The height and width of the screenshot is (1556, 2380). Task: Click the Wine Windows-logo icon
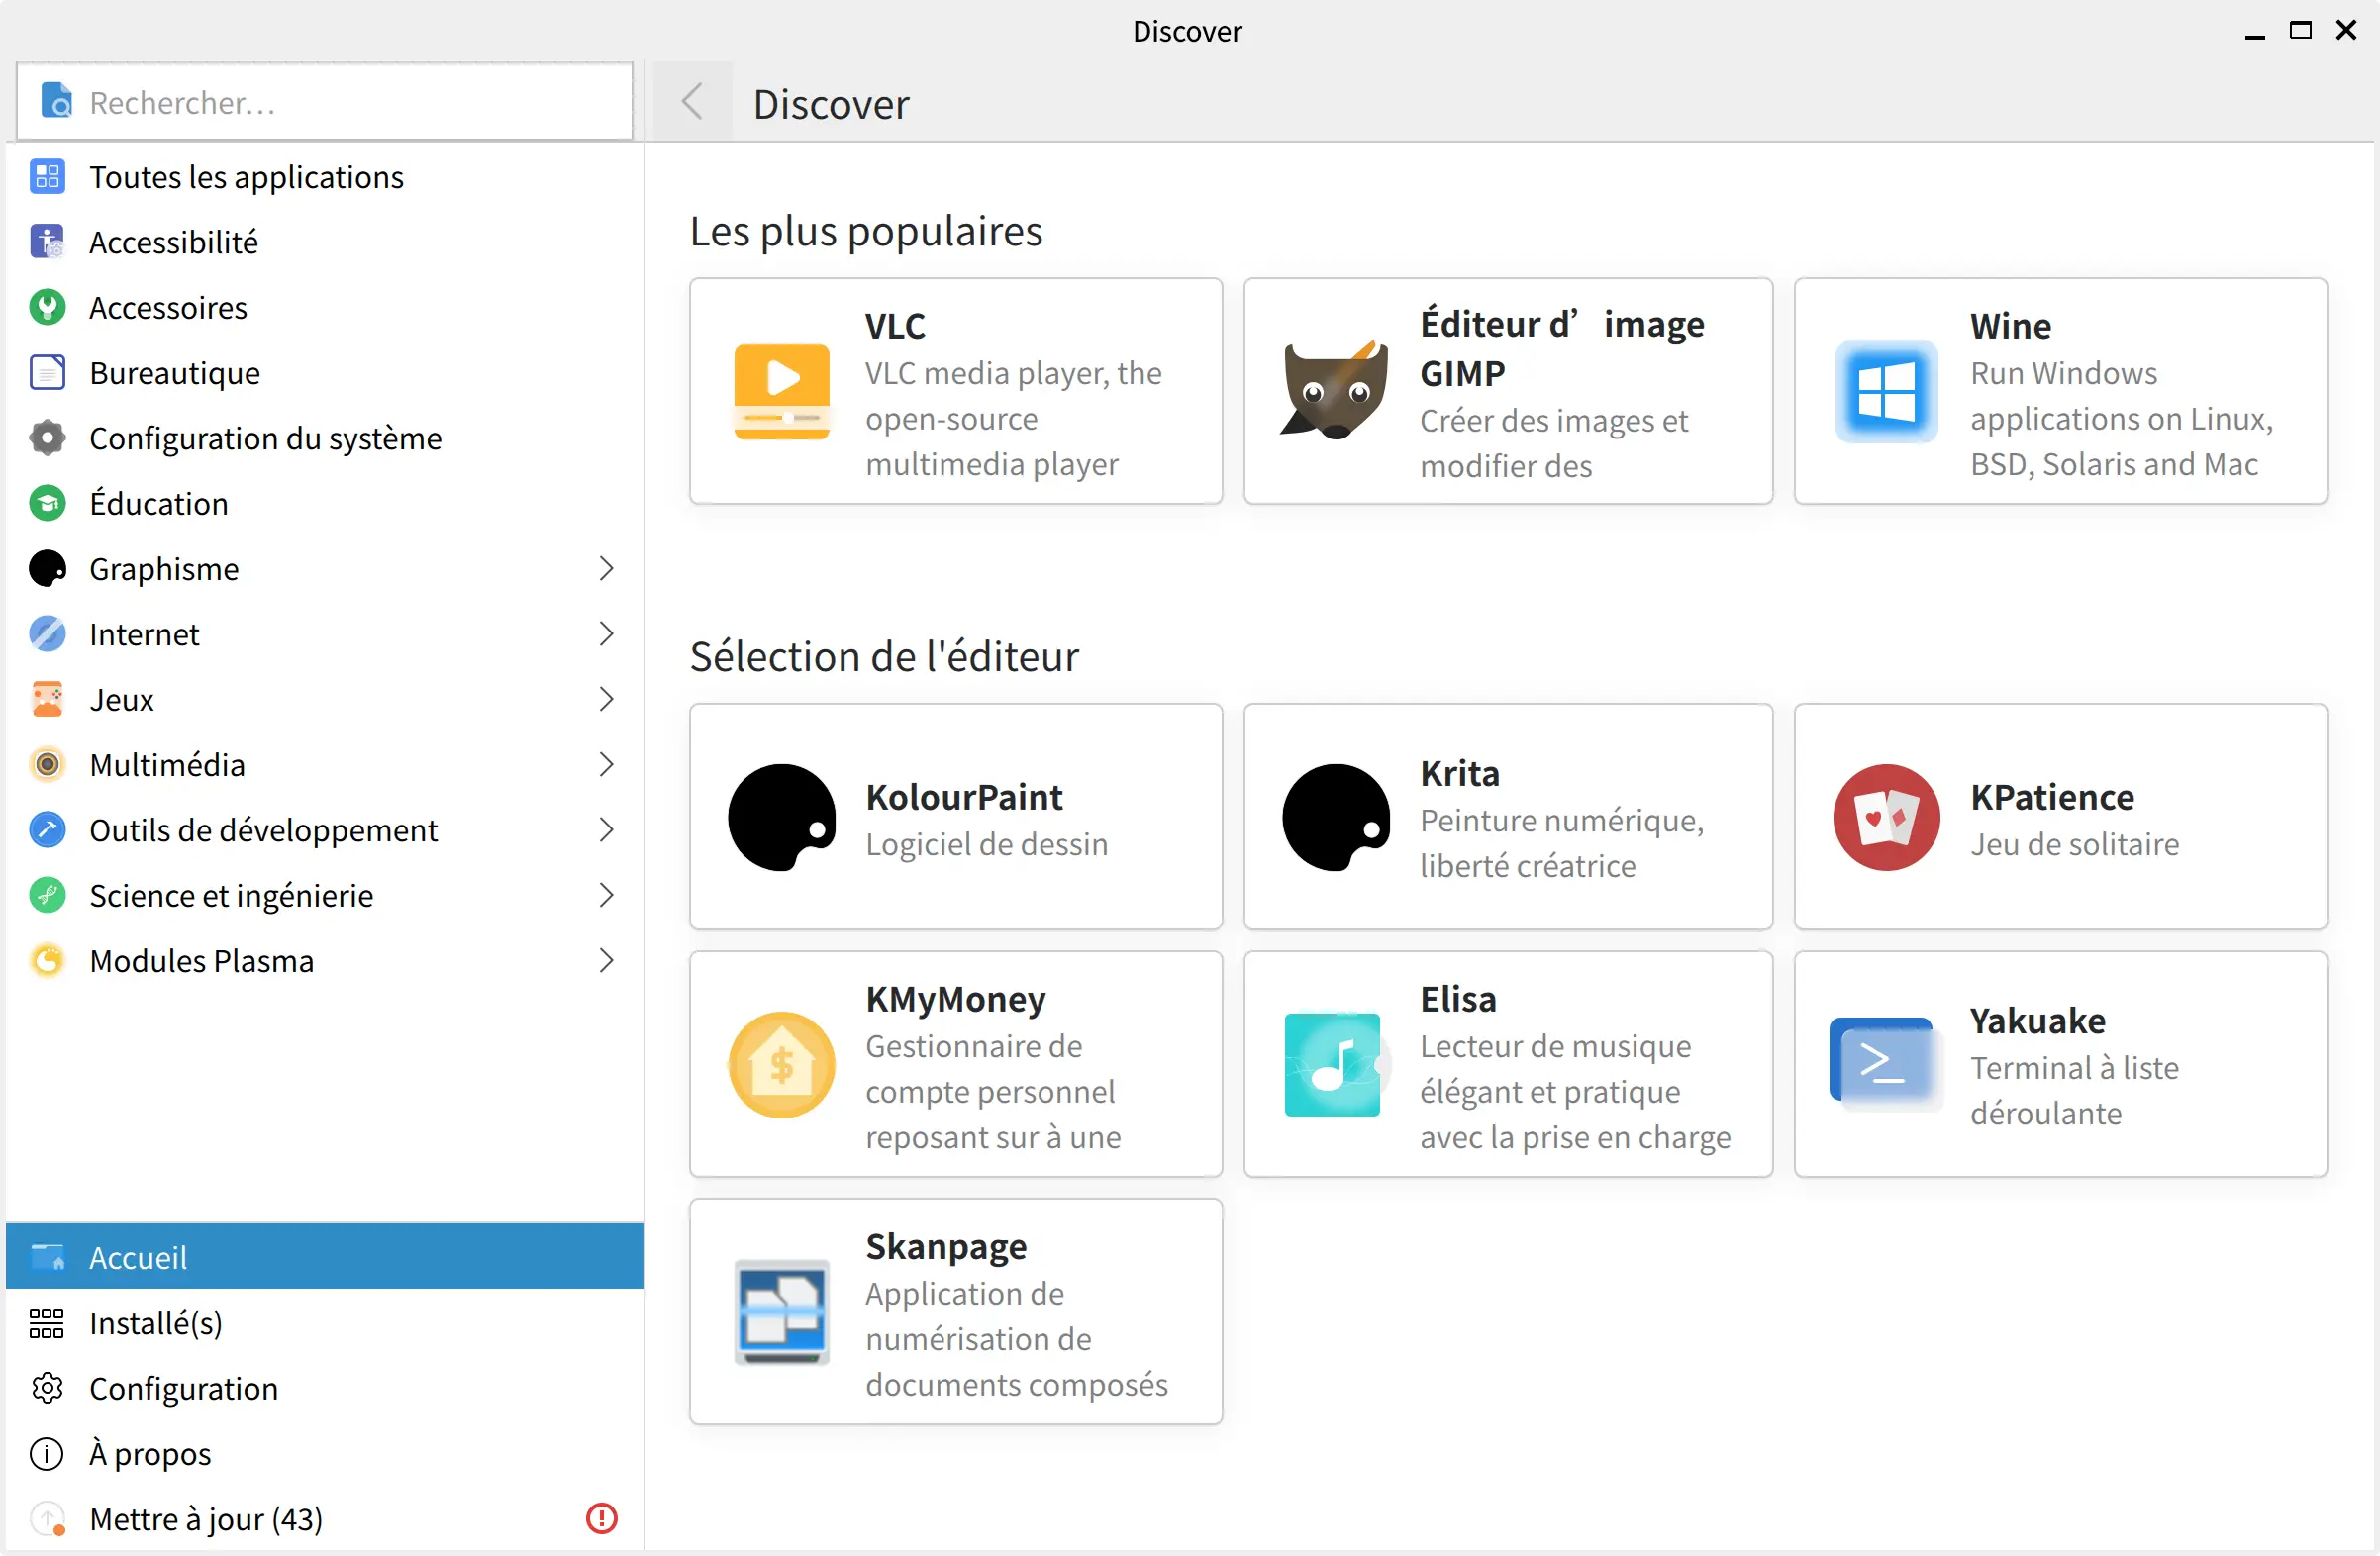tap(1886, 392)
